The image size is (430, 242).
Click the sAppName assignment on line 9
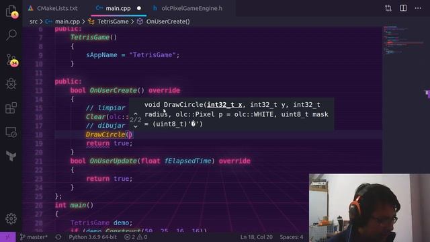click(133, 55)
